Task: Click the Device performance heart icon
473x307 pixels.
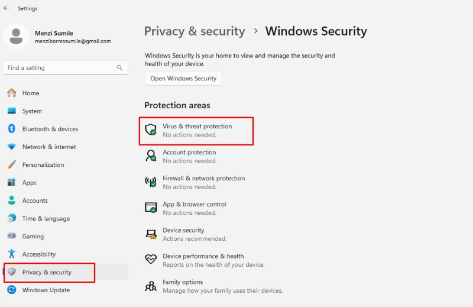Action: click(x=151, y=259)
